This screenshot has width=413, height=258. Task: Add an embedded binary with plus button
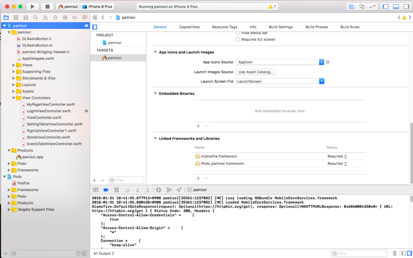pyautogui.click(x=198, y=126)
